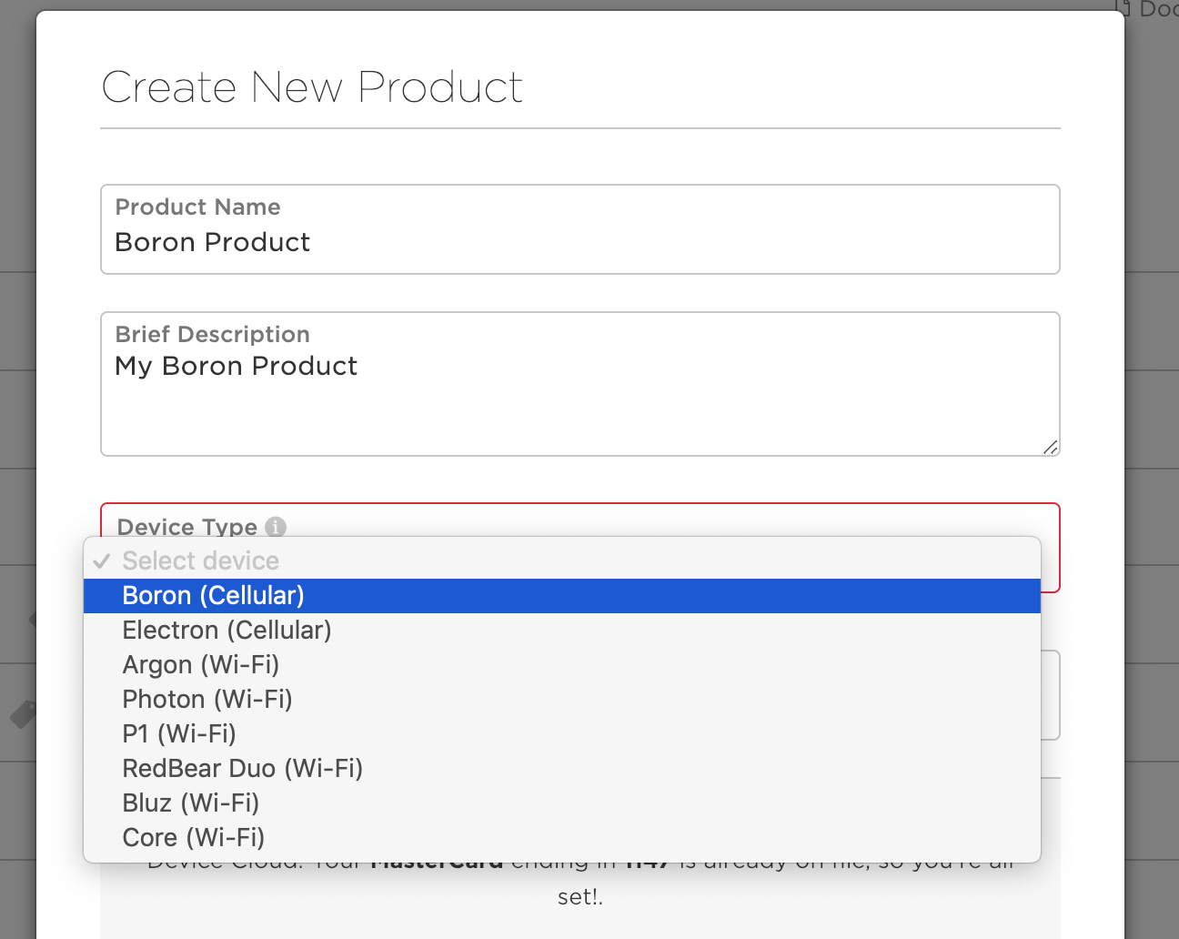Click the tag icon behind the dialog
1179x939 pixels.
[24, 714]
